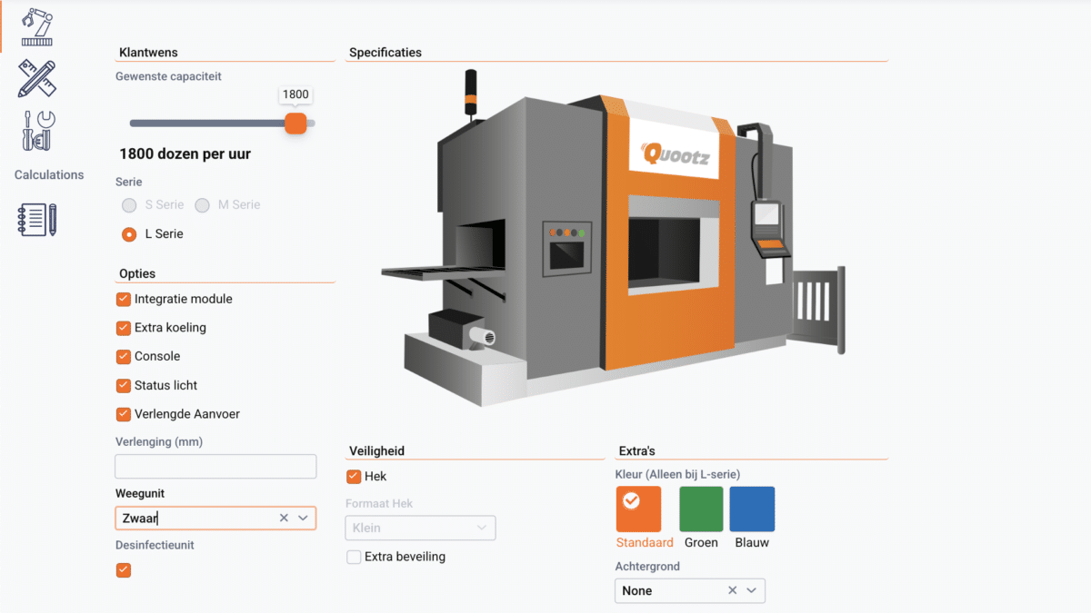The height and width of the screenshot is (613, 1091).
Task: Clear the Zwaar selection with the X
Action: [x=284, y=518]
